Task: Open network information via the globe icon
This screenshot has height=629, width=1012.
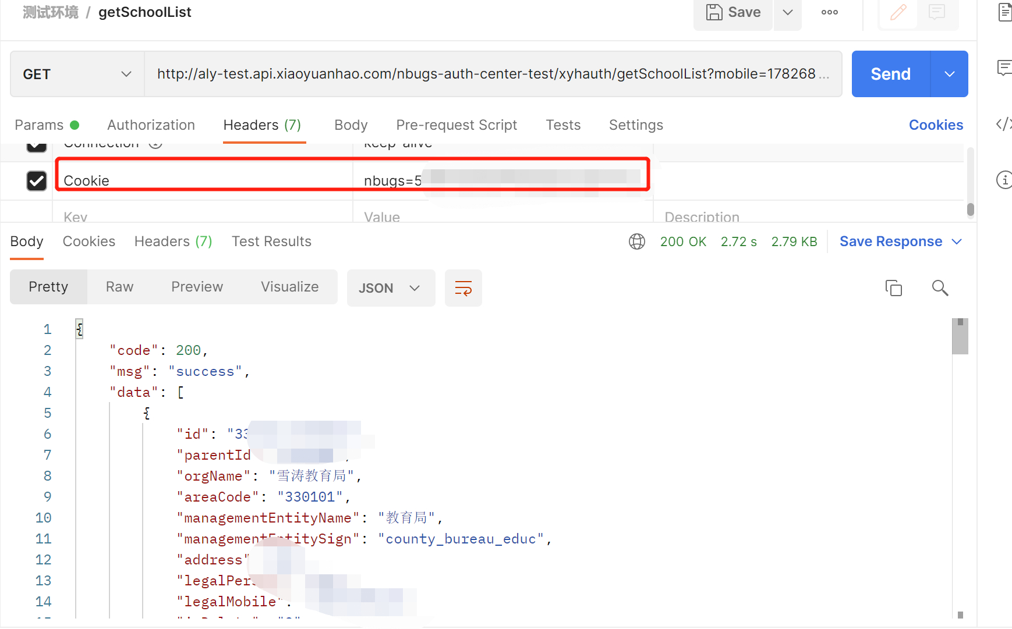Action: 636,241
